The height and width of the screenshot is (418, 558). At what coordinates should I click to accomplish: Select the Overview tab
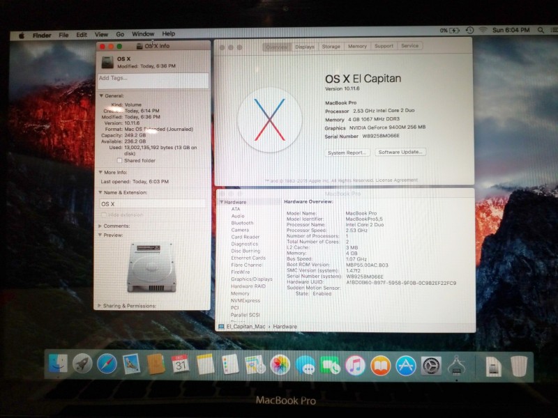(277, 47)
